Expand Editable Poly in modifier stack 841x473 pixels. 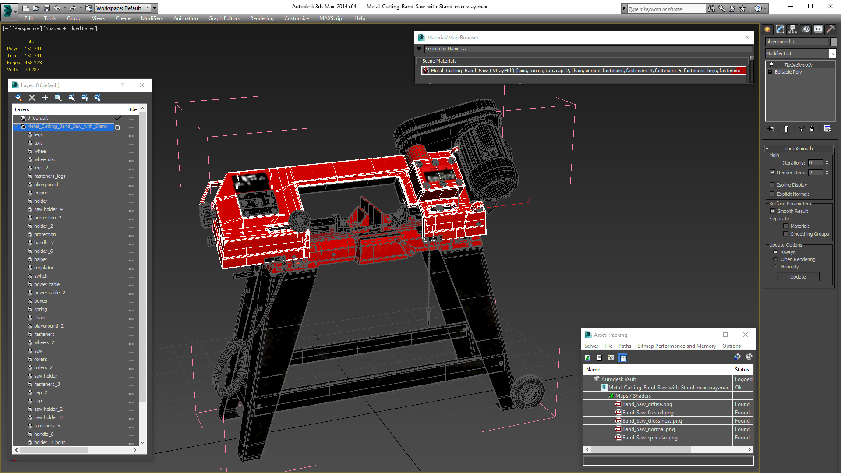pos(770,72)
